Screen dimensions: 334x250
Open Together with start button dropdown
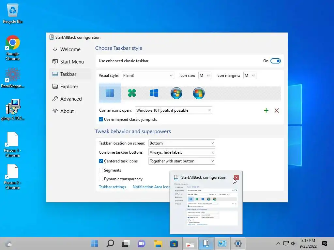tap(182, 161)
